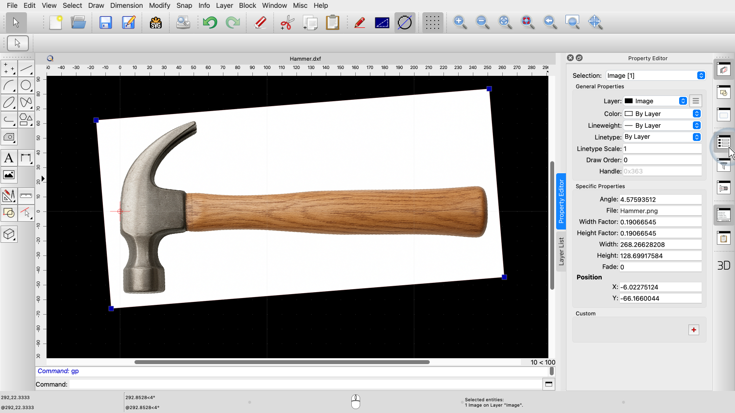Viewport: 735px width, 413px height.
Task: Select the Hatch tool
Action: (x=9, y=137)
